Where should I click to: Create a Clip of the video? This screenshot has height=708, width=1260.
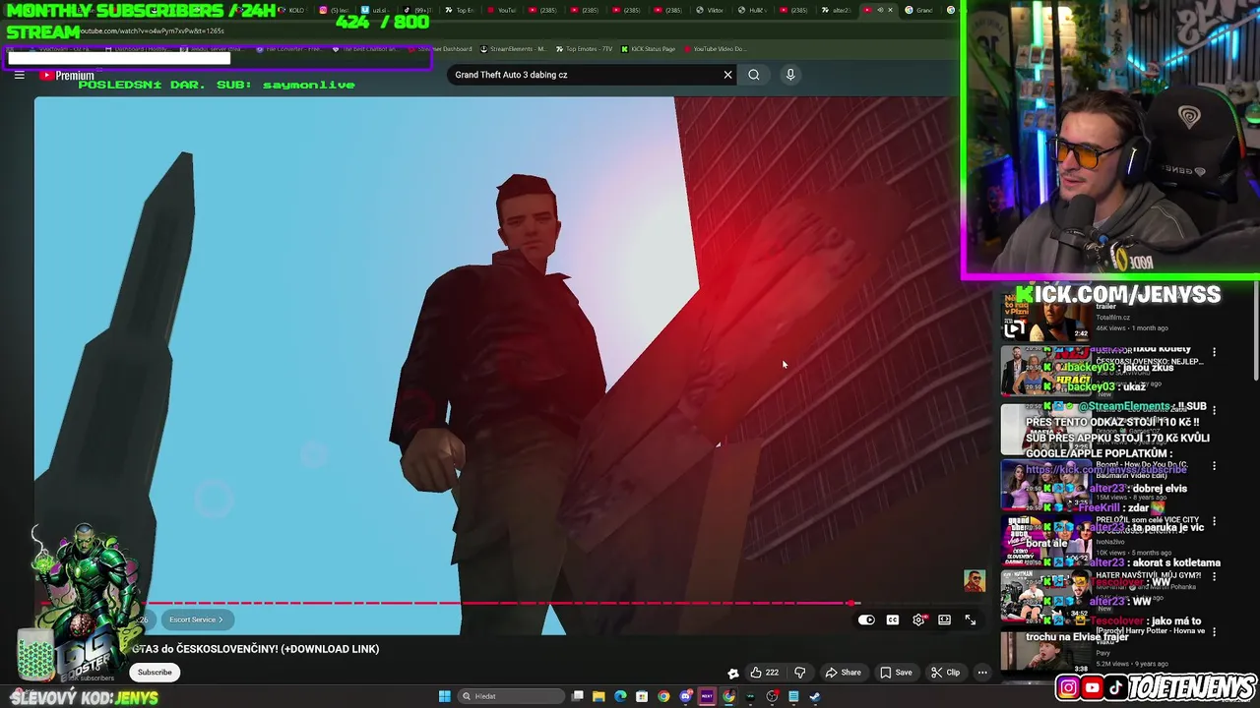tap(946, 673)
